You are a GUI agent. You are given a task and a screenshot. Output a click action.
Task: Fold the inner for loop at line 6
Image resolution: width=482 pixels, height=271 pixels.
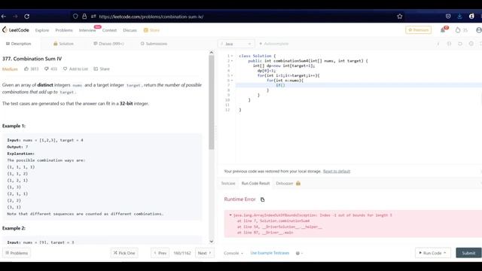232,81
